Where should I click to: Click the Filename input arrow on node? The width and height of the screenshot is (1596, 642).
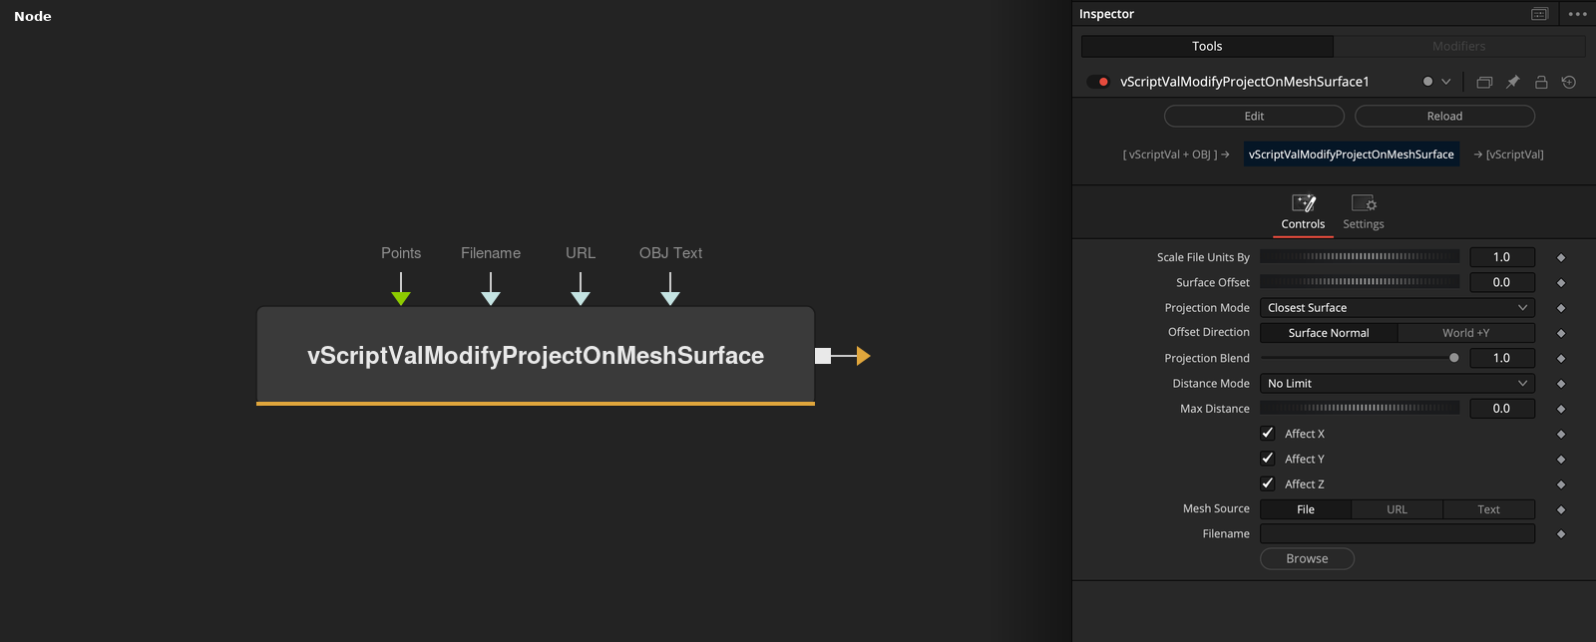point(491,298)
